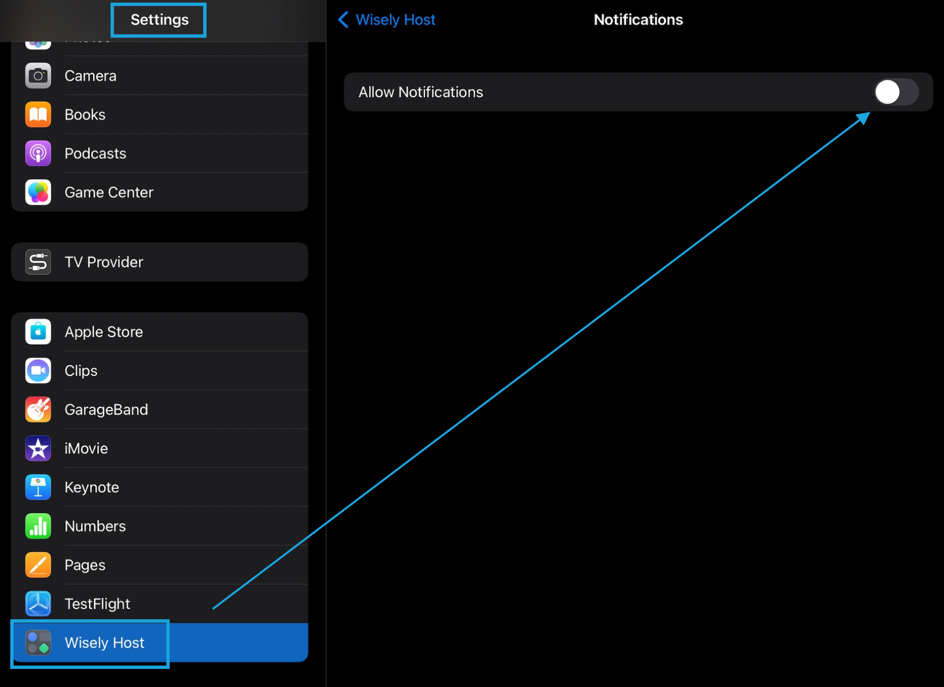This screenshot has width=944, height=687.
Task: Tap the GarageBand guitar icon
Action: 38,409
